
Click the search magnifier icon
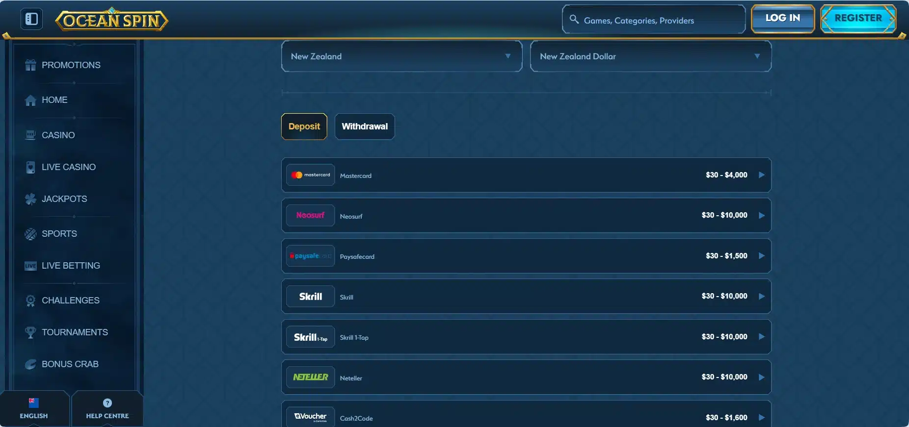[x=574, y=20]
